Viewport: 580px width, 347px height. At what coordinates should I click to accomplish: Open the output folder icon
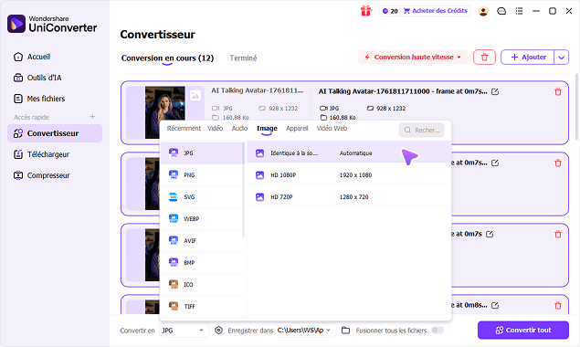click(x=345, y=330)
